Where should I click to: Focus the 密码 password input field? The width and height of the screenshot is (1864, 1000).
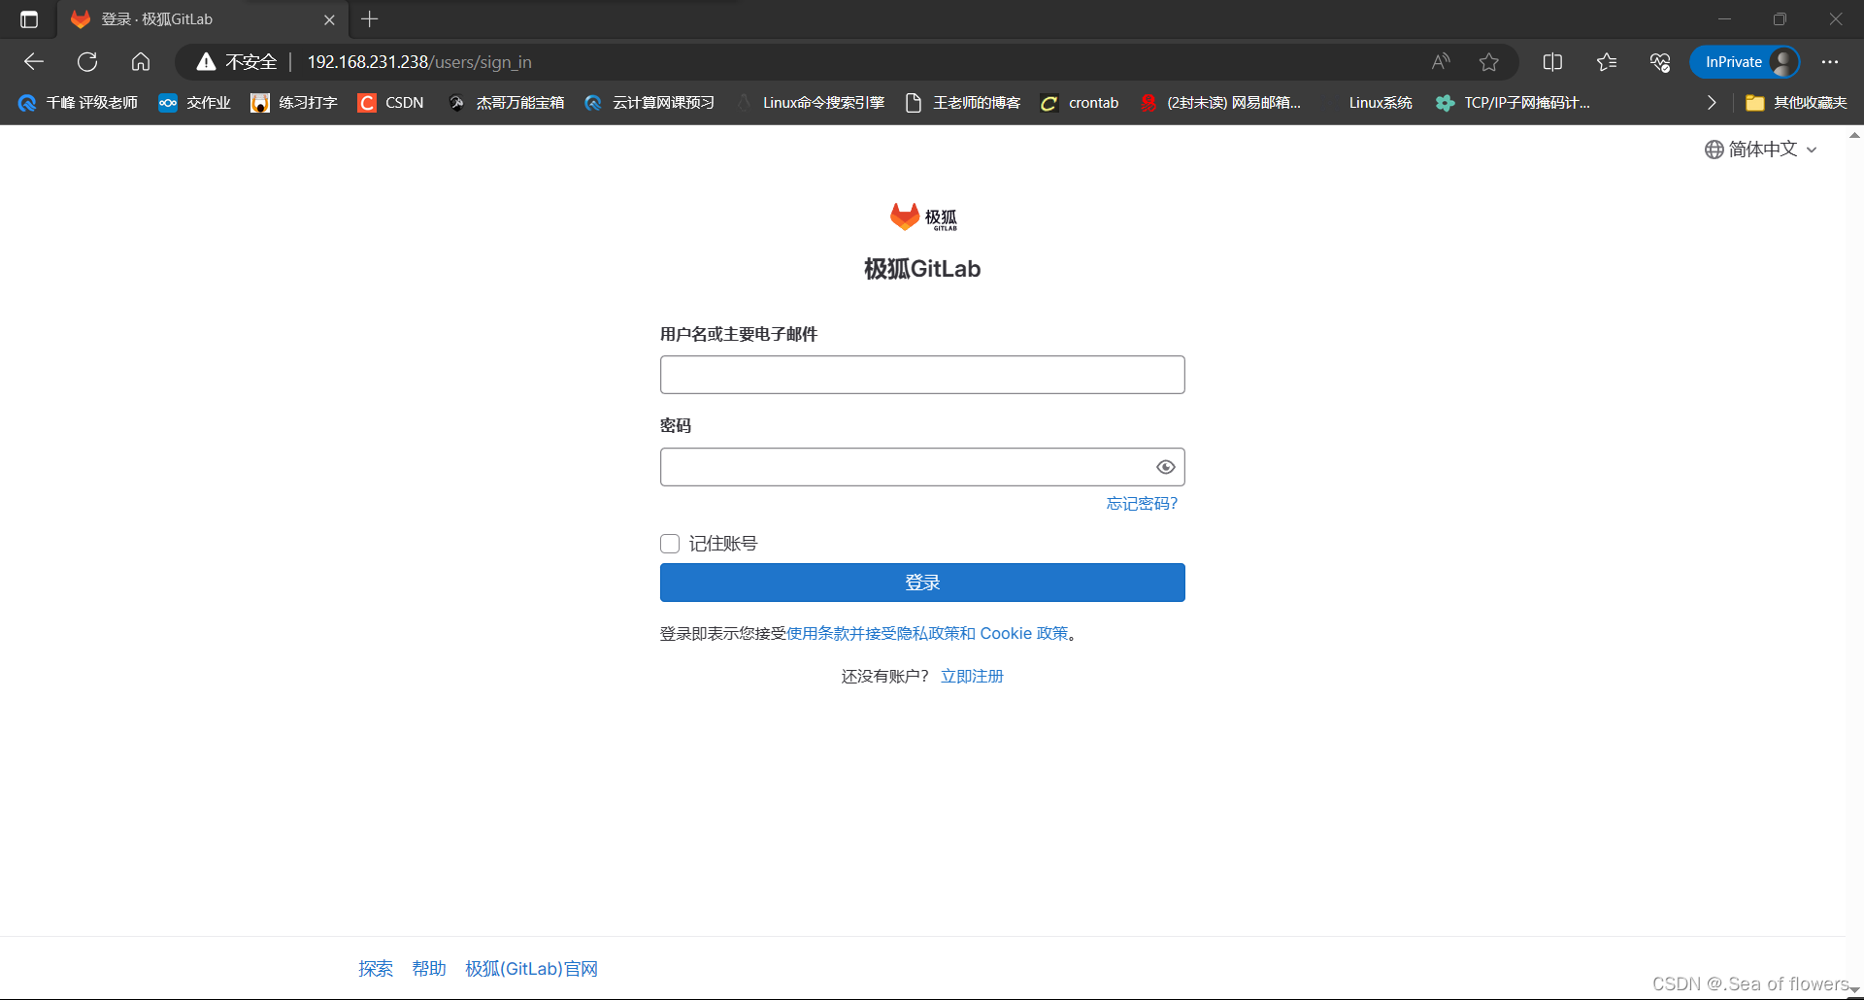pos(922,467)
